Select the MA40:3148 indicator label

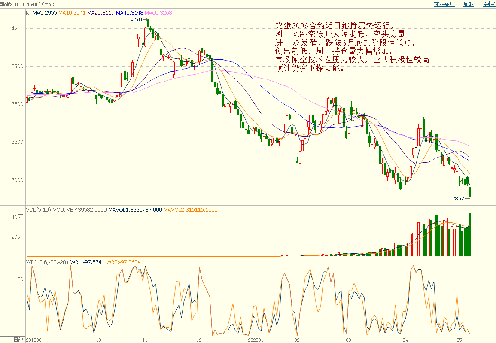(129, 12)
